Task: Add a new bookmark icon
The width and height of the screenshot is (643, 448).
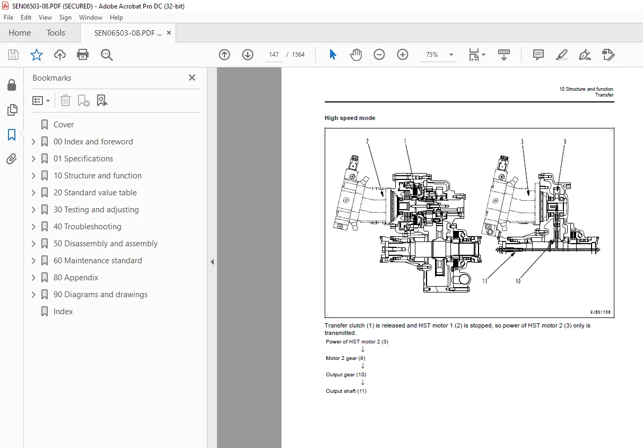Action: 83,100
